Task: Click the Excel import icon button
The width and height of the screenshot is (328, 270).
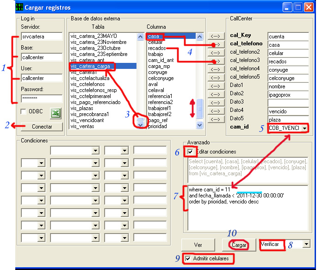Action: (56, 113)
